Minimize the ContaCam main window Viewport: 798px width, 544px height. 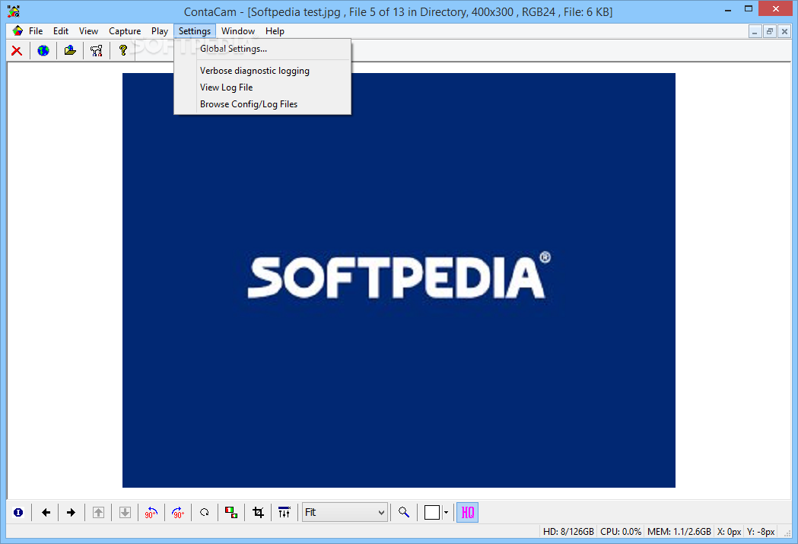click(728, 8)
